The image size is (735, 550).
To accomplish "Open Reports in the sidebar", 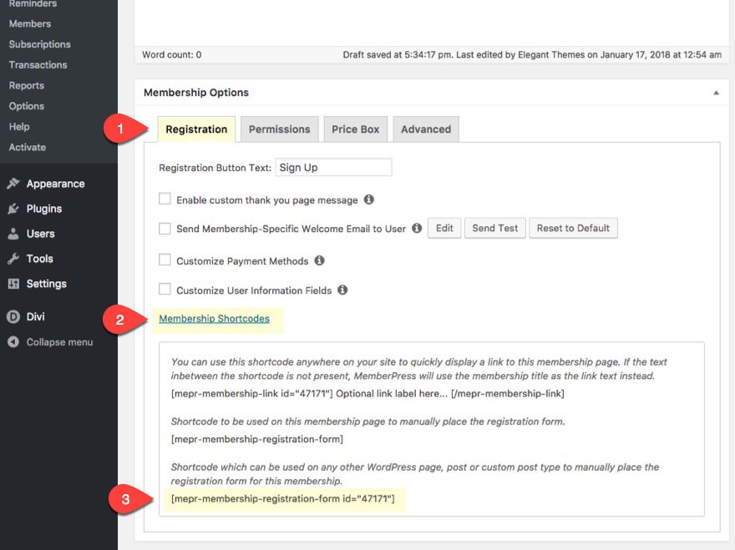I will 26,85.
